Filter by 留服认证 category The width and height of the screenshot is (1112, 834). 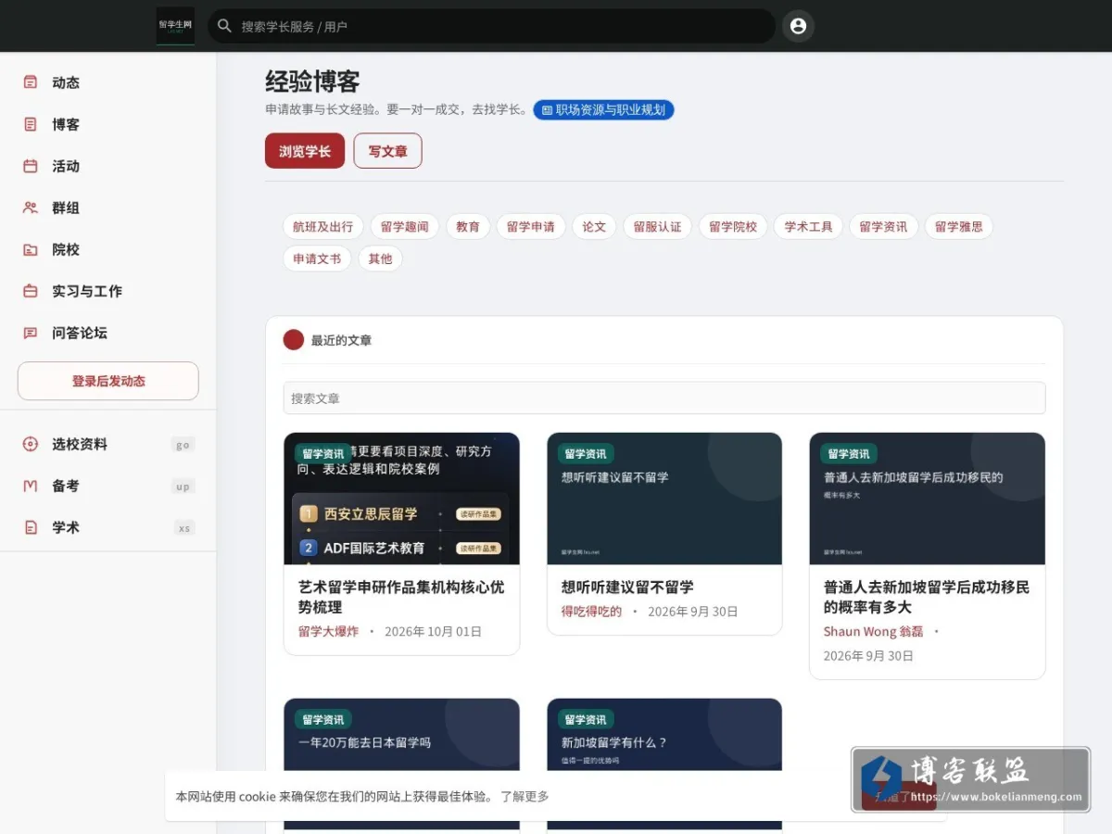click(657, 226)
